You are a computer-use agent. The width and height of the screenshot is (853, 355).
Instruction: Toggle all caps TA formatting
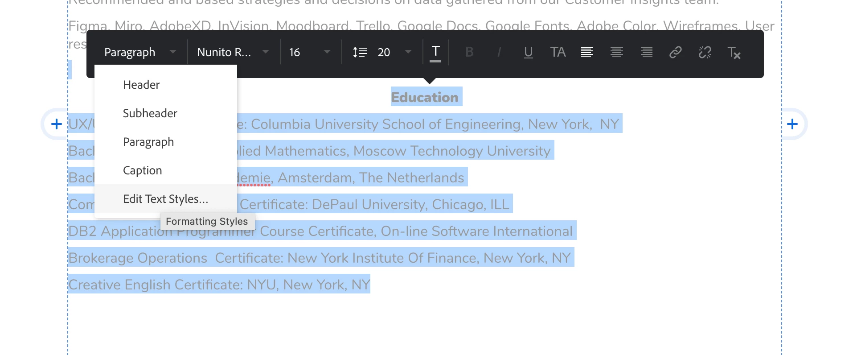point(558,53)
